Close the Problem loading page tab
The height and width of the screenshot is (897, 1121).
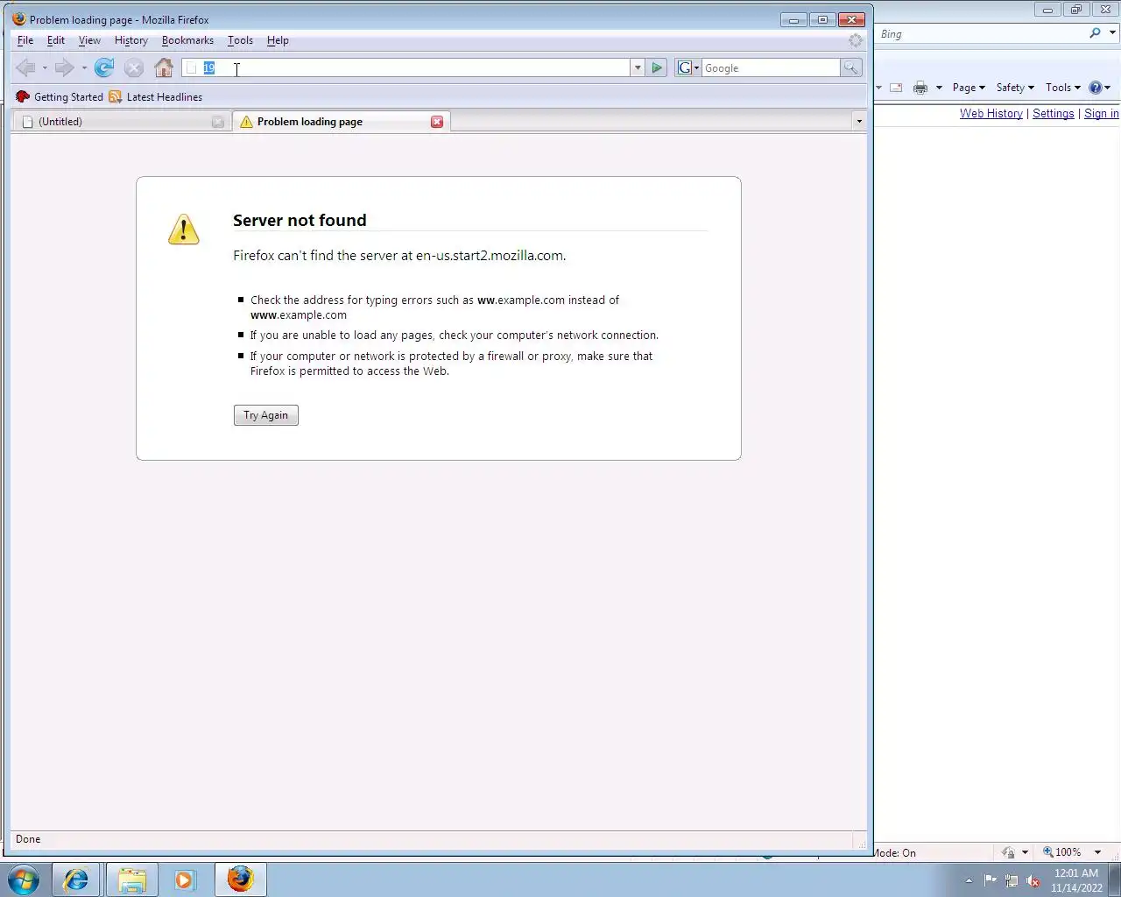[437, 122]
